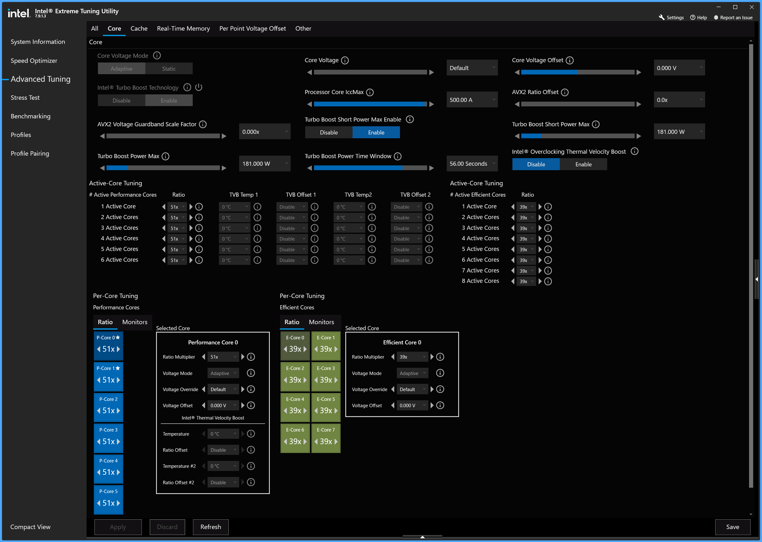Switch to Compact View
The image size is (762, 542).
[30, 527]
